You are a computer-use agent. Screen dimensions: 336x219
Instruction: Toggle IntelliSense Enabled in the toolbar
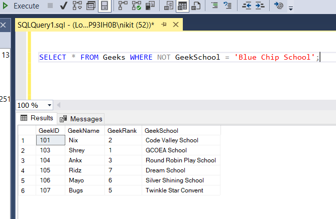coord(104,6)
